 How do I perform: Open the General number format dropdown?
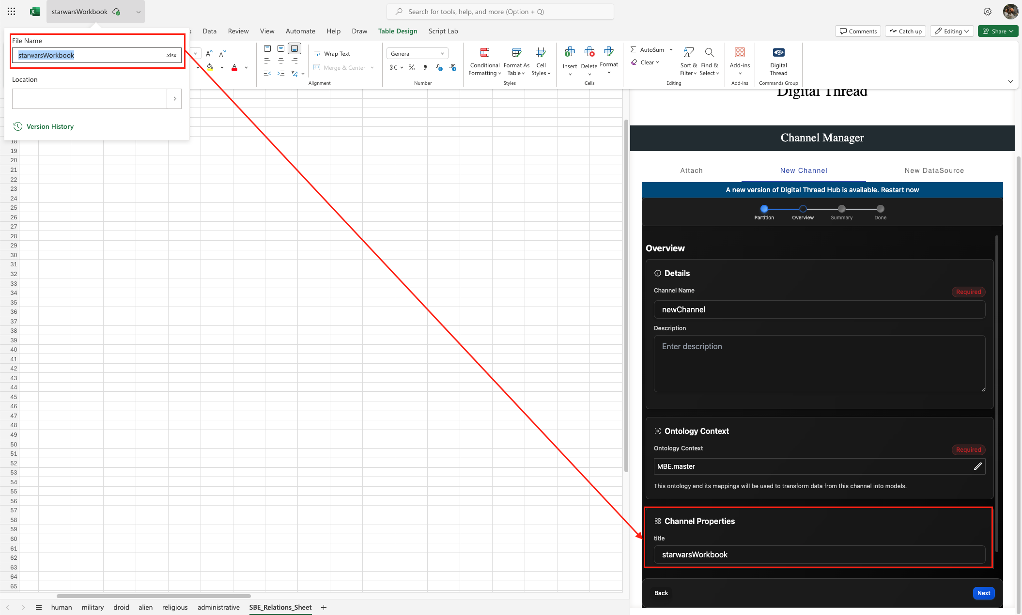tap(417, 54)
